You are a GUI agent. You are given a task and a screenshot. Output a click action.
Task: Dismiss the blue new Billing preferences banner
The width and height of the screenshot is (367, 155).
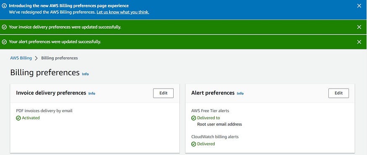point(359,6)
